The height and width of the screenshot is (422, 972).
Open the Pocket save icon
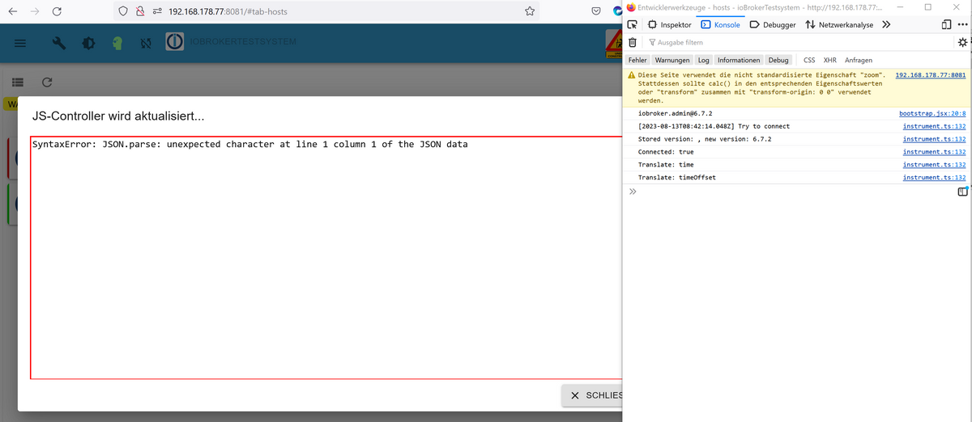click(x=595, y=11)
